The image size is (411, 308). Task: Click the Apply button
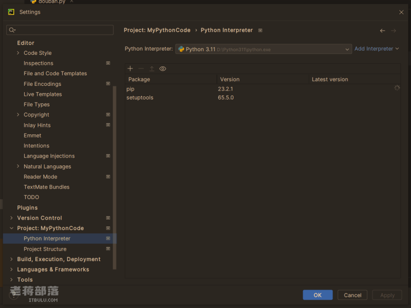click(x=387, y=295)
